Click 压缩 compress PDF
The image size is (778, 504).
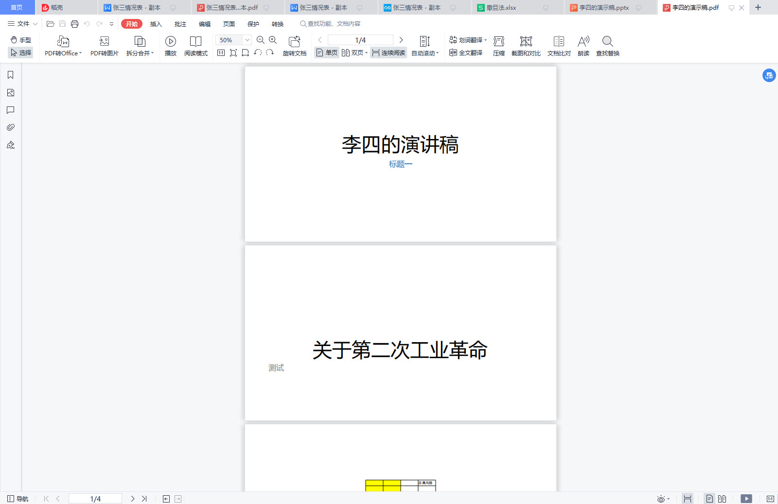point(499,46)
